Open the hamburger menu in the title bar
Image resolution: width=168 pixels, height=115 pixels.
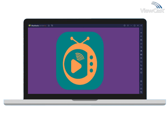coord(128,26)
